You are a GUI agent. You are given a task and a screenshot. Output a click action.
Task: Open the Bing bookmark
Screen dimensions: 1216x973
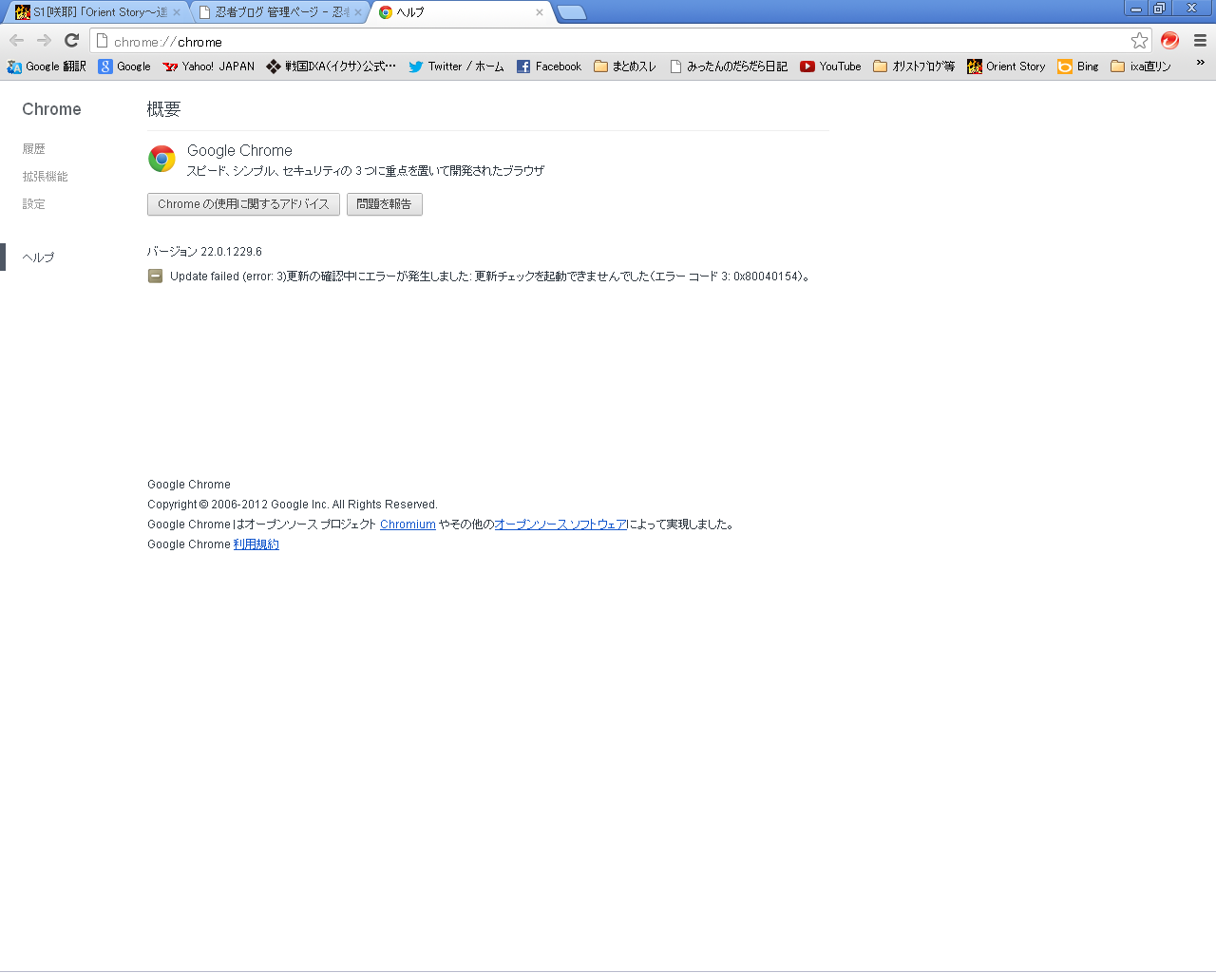tap(1078, 67)
